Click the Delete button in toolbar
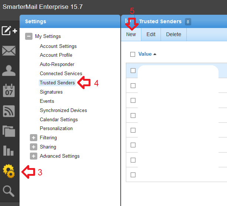227x206 pixels. [x=173, y=34]
